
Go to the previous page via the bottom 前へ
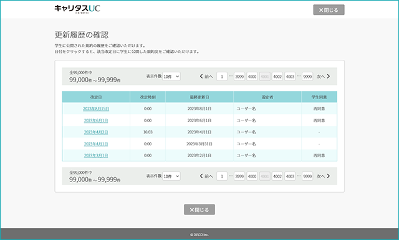pyautogui.click(x=206, y=176)
